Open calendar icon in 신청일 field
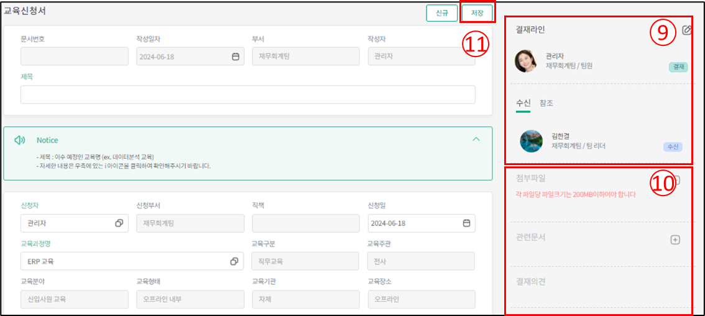 click(x=466, y=223)
